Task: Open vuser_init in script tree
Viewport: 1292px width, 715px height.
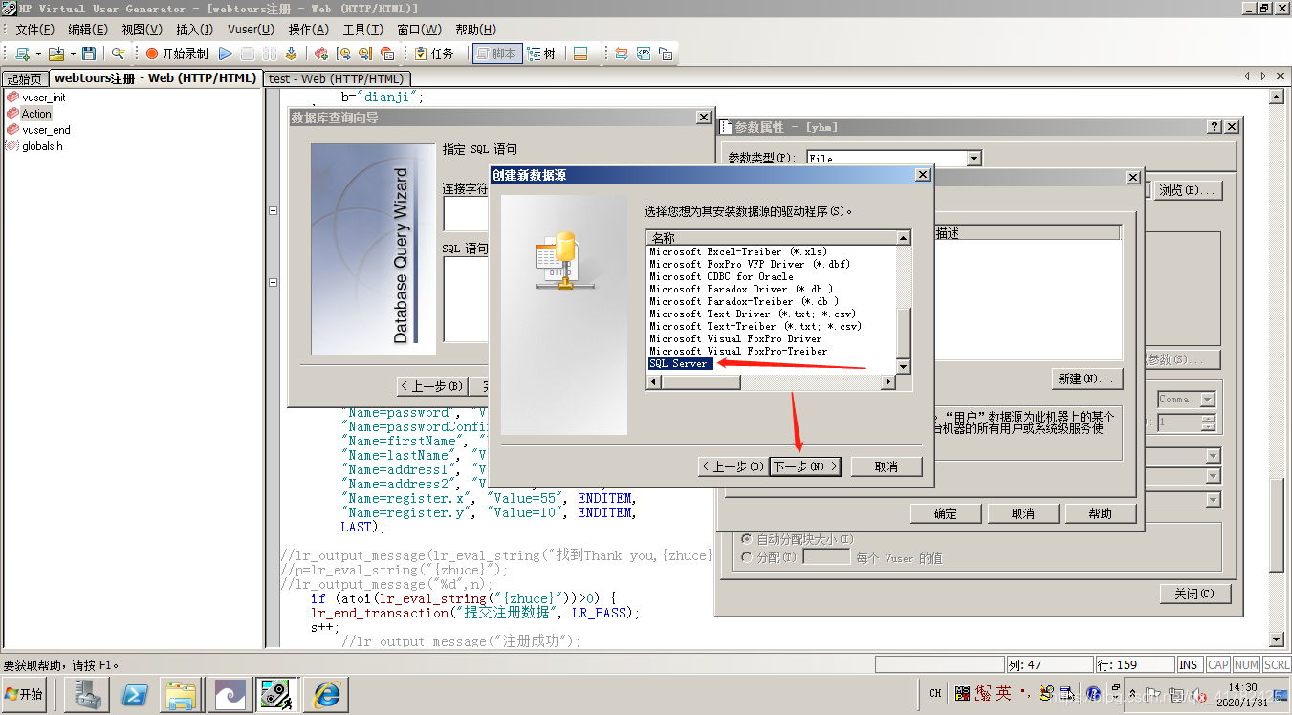Action: coord(44,97)
